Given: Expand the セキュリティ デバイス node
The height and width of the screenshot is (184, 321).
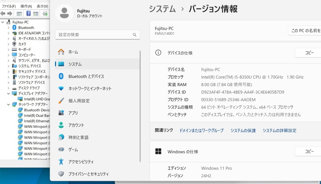Looking at the screenshot, I should click(8, 71).
